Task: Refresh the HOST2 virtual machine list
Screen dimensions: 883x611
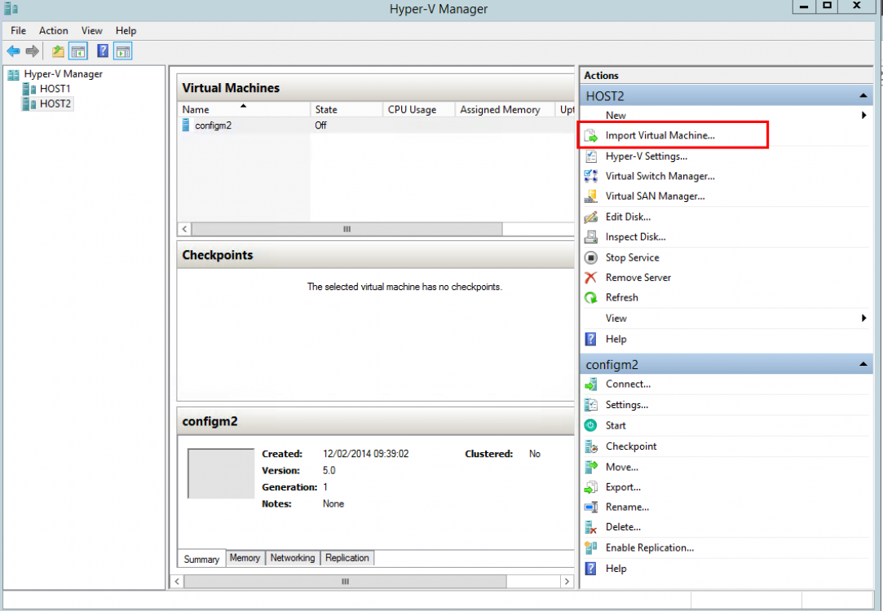Action: pos(621,297)
